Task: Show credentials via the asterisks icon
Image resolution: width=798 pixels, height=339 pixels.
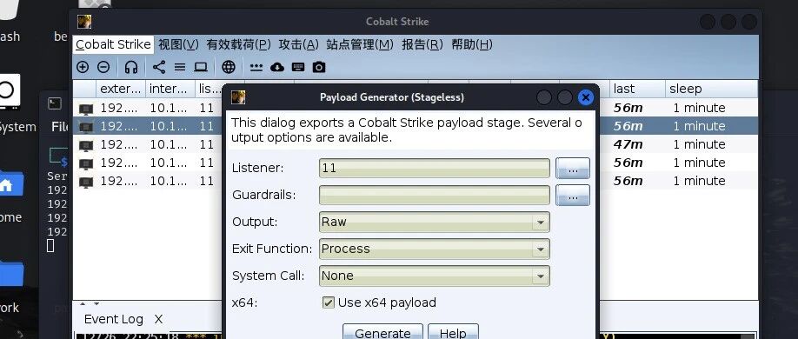Action: (256, 67)
